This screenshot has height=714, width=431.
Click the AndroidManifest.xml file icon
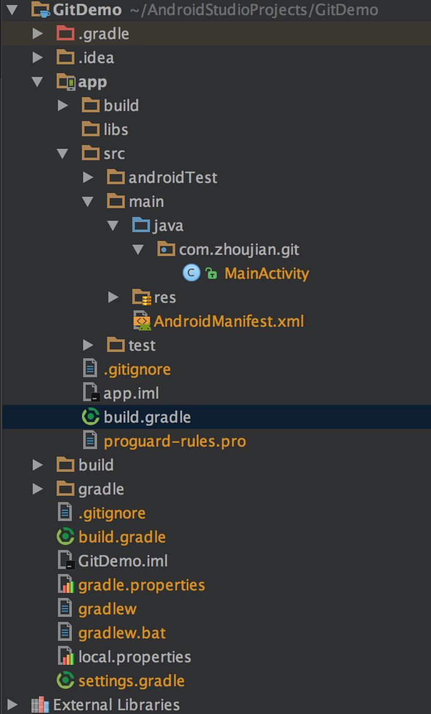pyautogui.click(x=142, y=321)
